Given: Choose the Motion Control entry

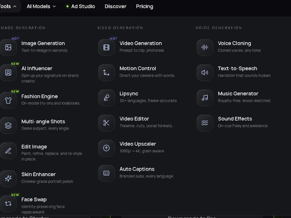Looking at the screenshot, I should tap(138, 68).
